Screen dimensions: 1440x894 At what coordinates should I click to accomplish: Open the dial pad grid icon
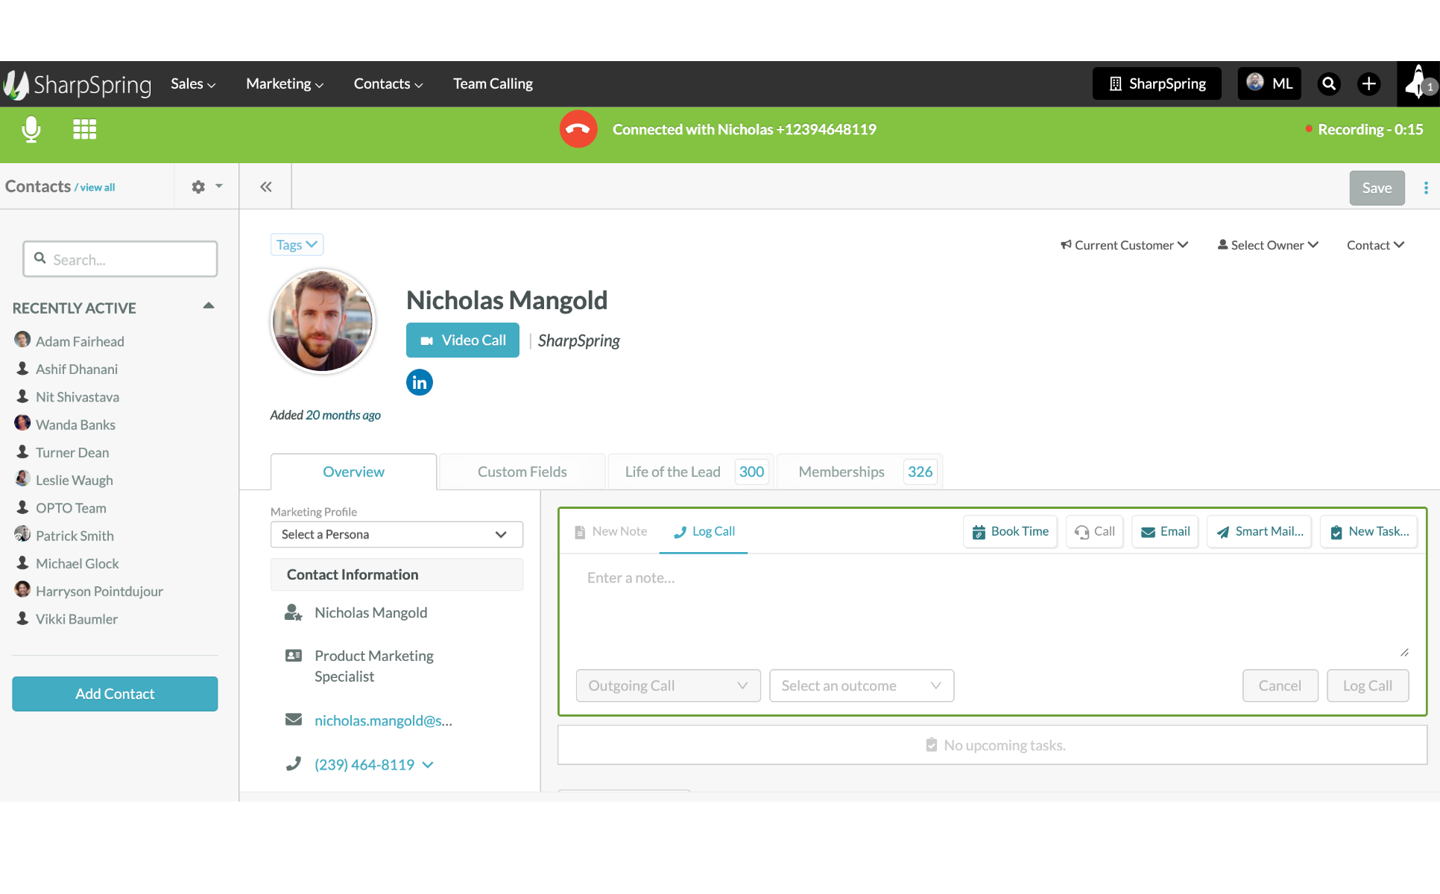pos(84,130)
